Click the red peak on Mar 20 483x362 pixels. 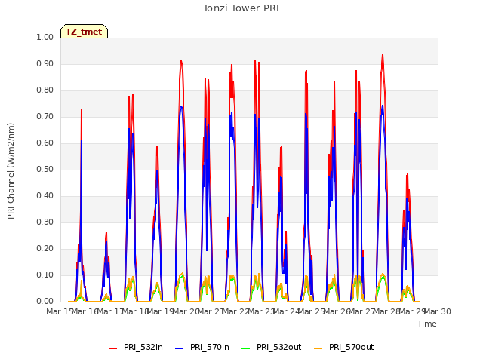(x=181, y=62)
